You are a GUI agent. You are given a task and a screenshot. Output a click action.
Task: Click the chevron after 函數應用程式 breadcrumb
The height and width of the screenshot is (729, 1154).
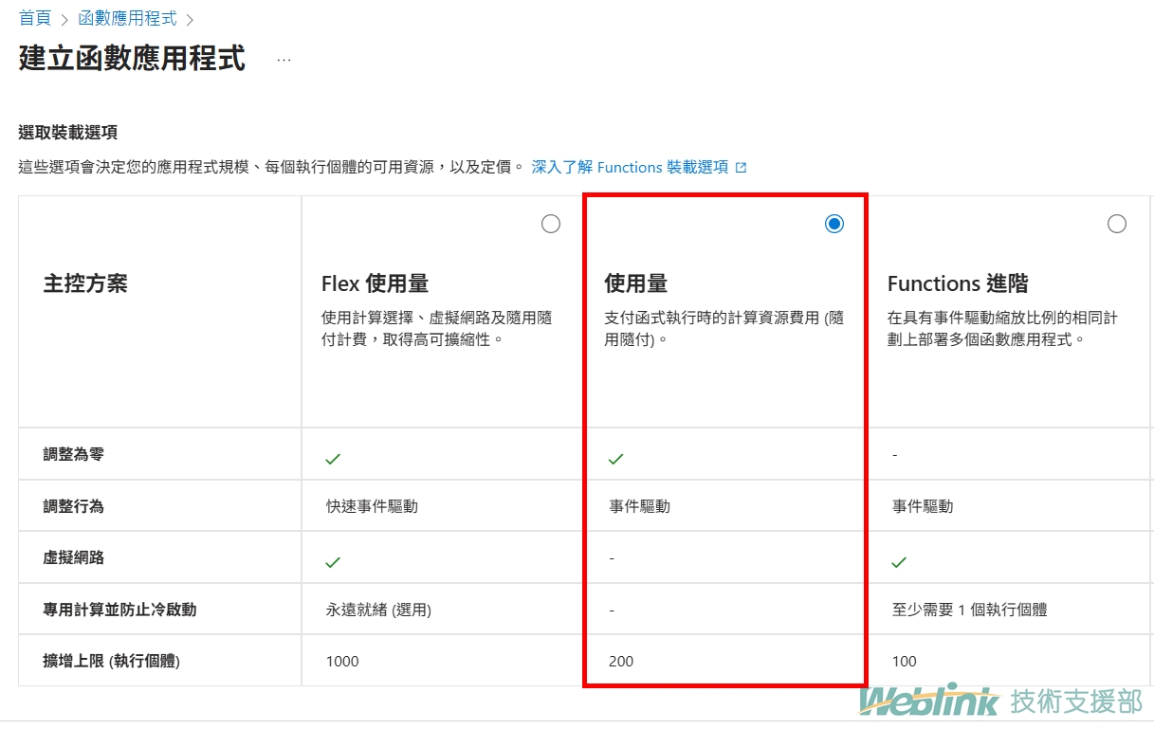pos(190,20)
